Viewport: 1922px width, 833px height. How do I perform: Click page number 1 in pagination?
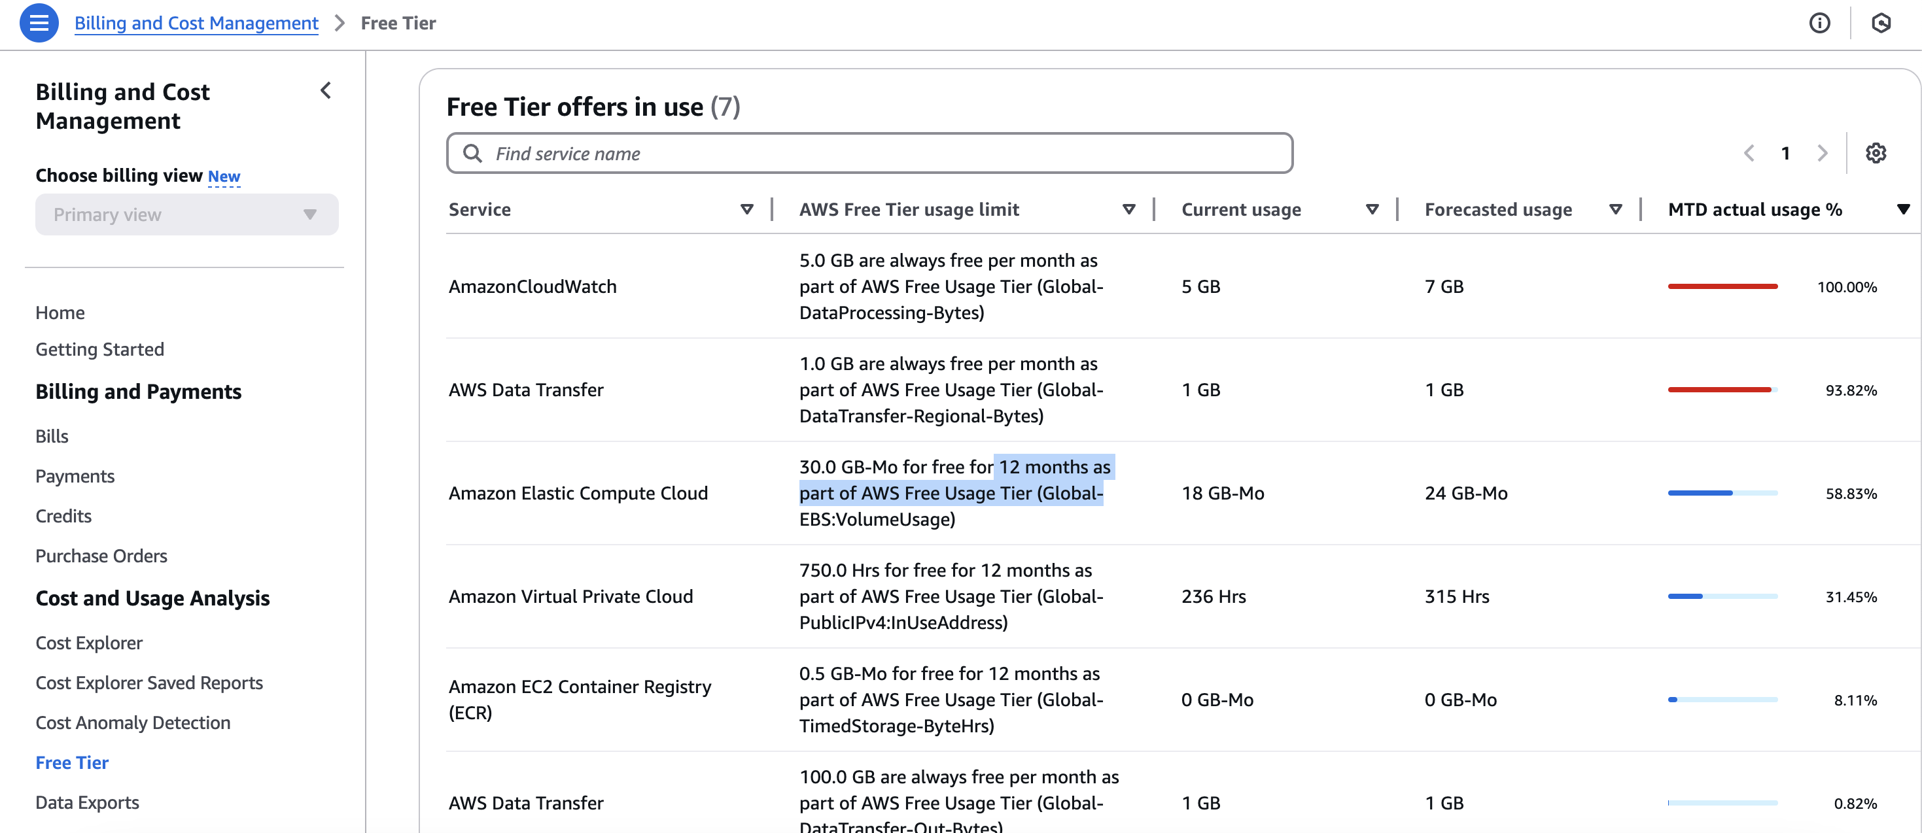1785,154
